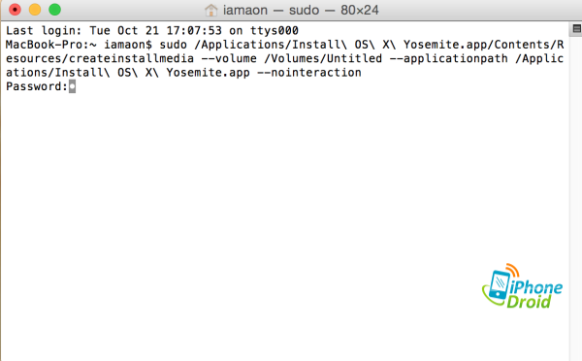Screen dimensions: 582x361
Task: Click the '--applicationpath' option text
Action: [448, 58]
